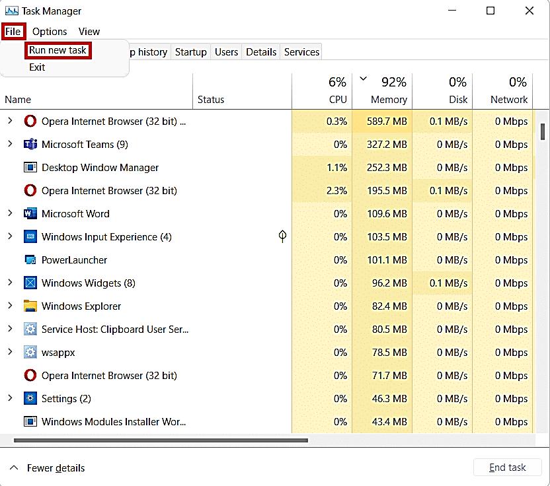
Task: Collapse to Fewer details view
Action: coord(46,468)
